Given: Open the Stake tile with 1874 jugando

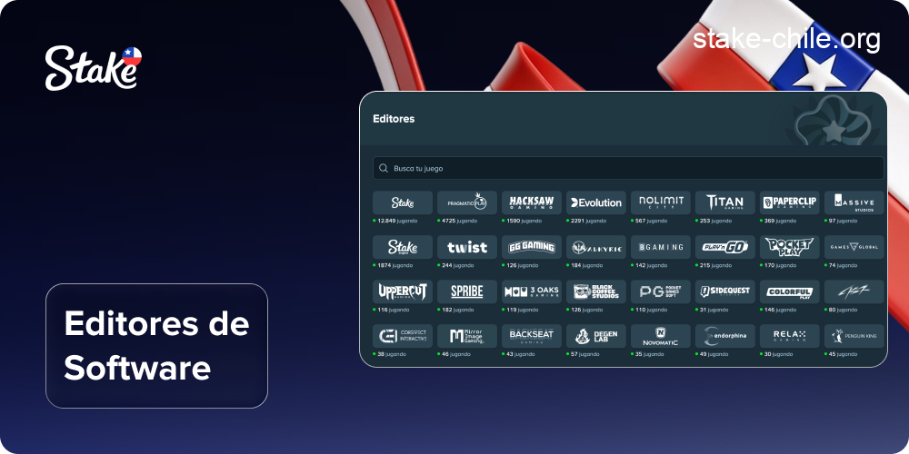Looking at the screenshot, I should pos(403,247).
